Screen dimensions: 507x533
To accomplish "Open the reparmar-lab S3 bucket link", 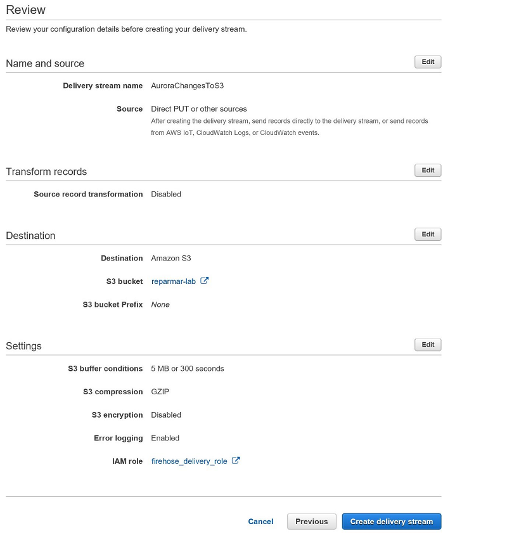I will point(173,281).
